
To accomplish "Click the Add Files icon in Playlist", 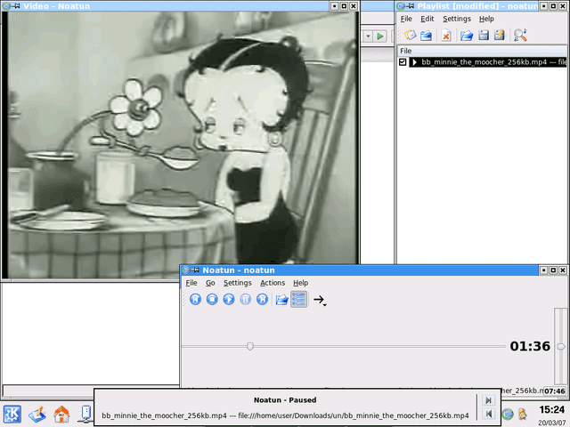I will pos(410,36).
